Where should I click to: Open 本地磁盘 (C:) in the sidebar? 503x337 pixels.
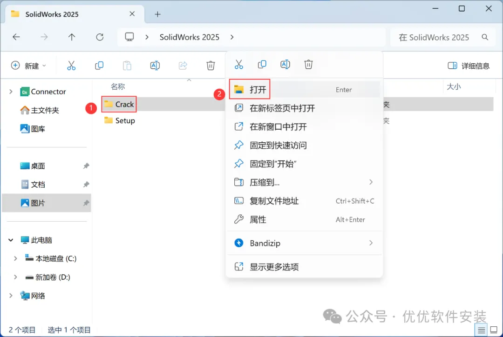[x=51, y=258]
